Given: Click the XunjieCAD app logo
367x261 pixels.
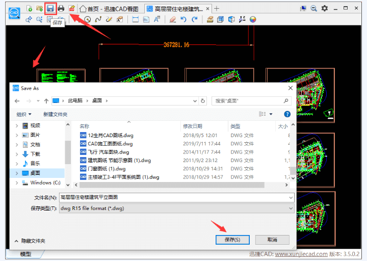Looking at the screenshot, I should [x=14, y=13].
